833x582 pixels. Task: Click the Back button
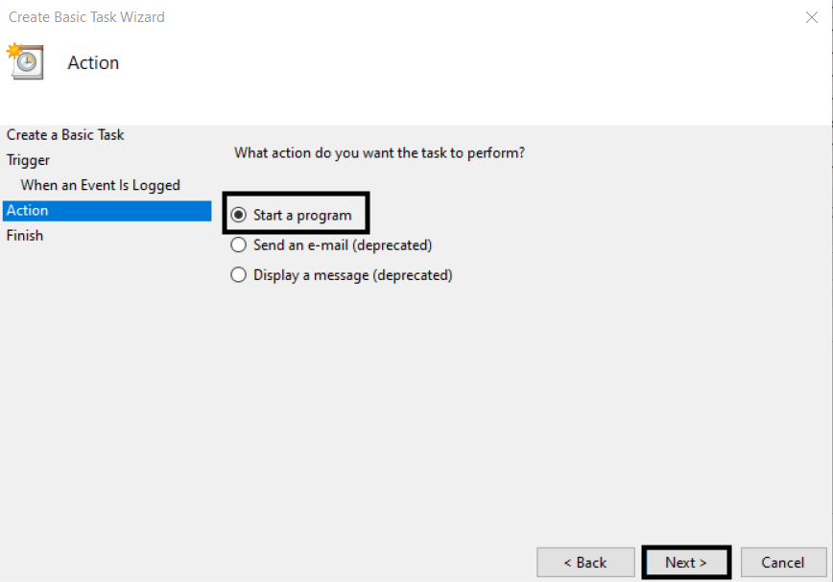click(585, 563)
